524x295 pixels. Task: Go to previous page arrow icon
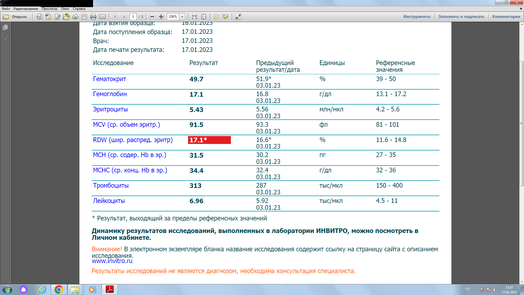[x=115, y=17]
